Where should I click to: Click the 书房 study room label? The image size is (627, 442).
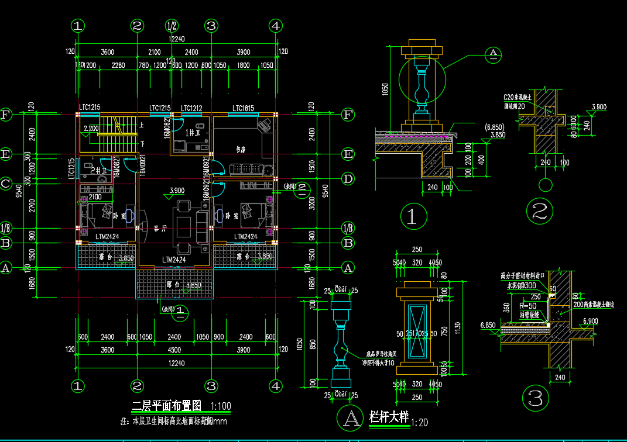coord(241,150)
